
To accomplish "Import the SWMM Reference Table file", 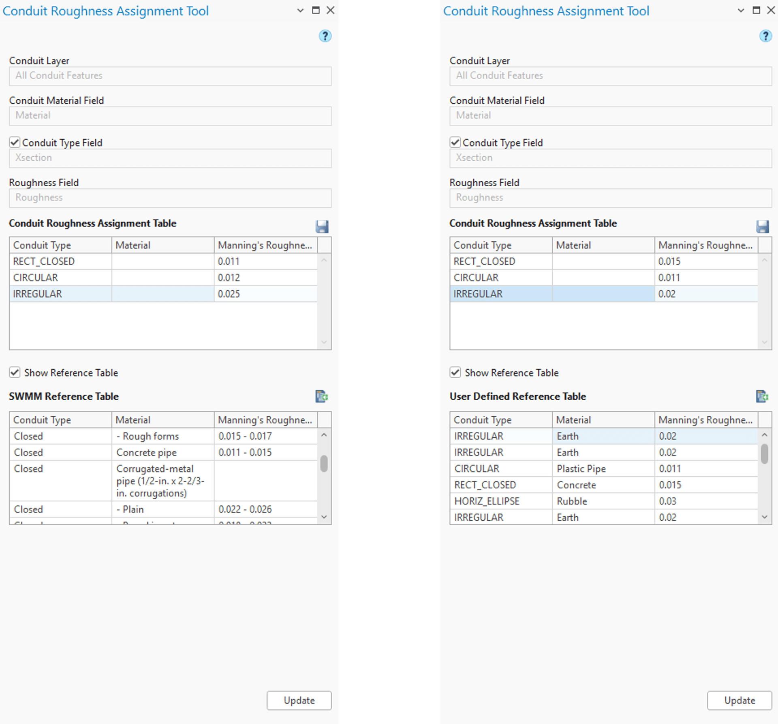I will (x=321, y=396).
